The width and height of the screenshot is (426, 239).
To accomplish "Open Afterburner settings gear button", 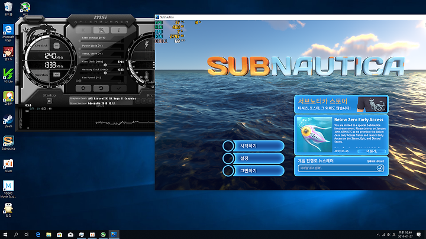I will coord(83,88).
